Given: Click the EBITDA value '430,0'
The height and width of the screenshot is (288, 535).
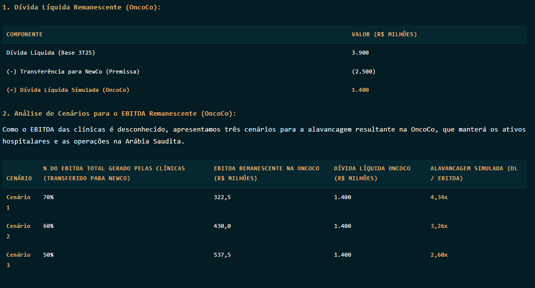Looking at the screenshot, I should click(x=222, y=226).
